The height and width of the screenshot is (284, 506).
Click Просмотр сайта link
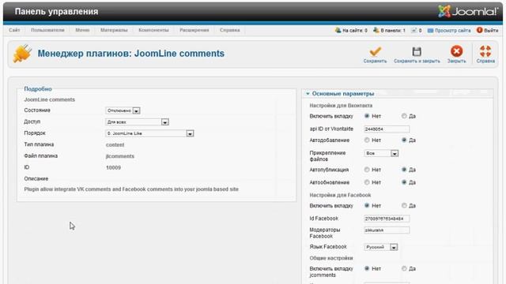(x=452, y=30)
